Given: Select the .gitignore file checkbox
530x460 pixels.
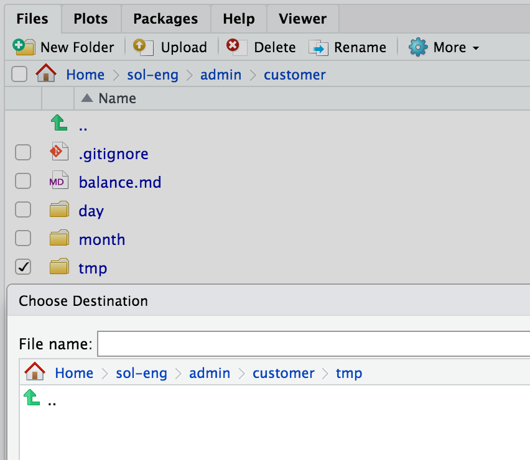Looking at the screenshot, I should point(23,152).
